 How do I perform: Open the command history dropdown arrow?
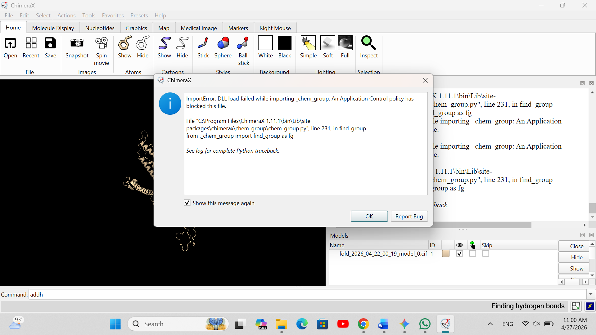pyautogui.click(x=590, y=294)
